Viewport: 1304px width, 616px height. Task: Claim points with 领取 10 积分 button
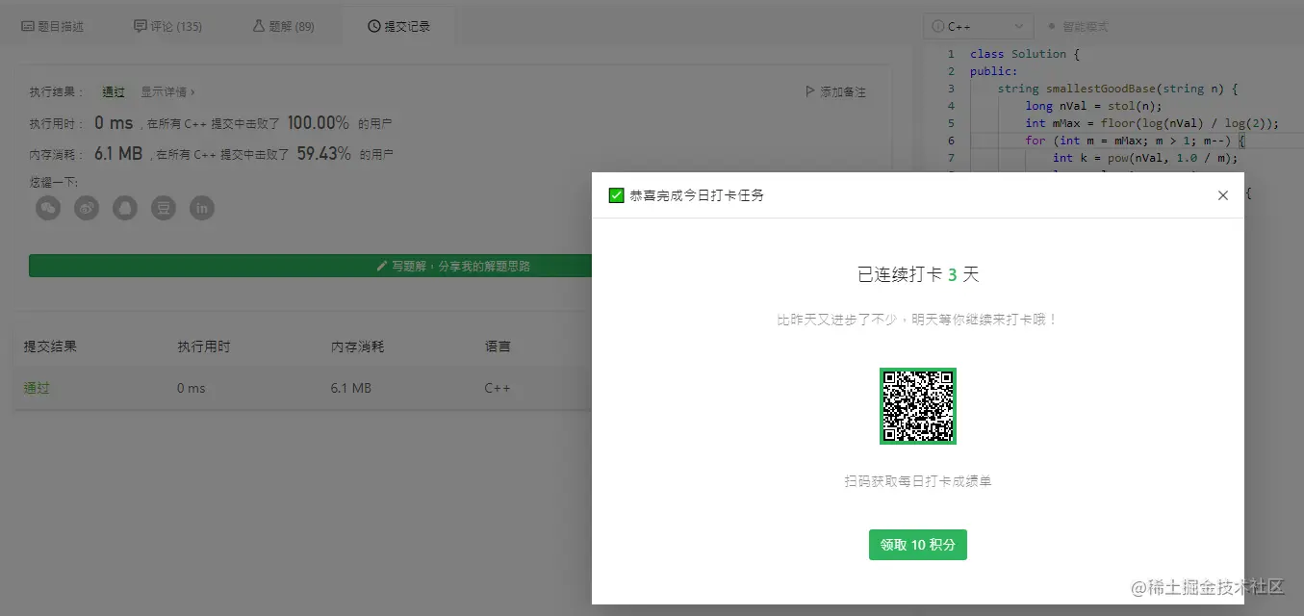click(918, 545)
